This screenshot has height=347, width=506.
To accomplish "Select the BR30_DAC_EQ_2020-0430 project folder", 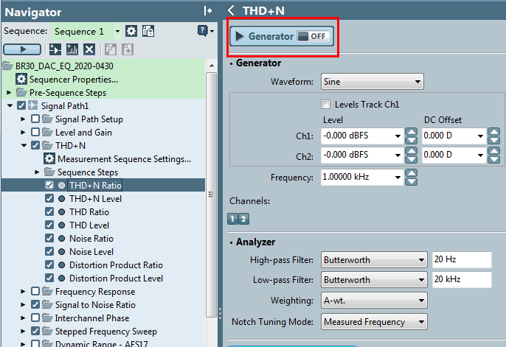I will [x=64, y=66].
